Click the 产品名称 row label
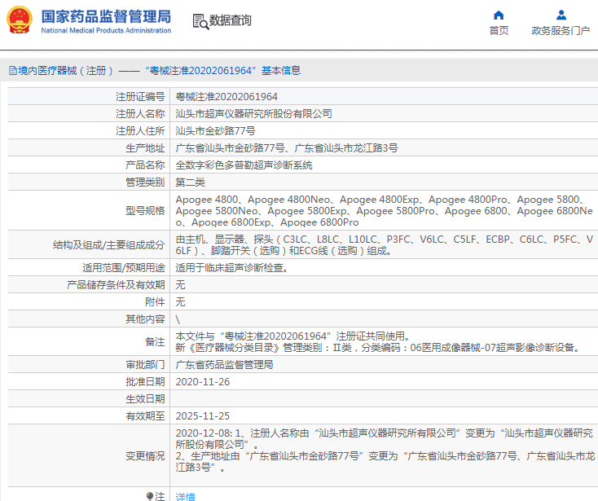 pos(145,165)
